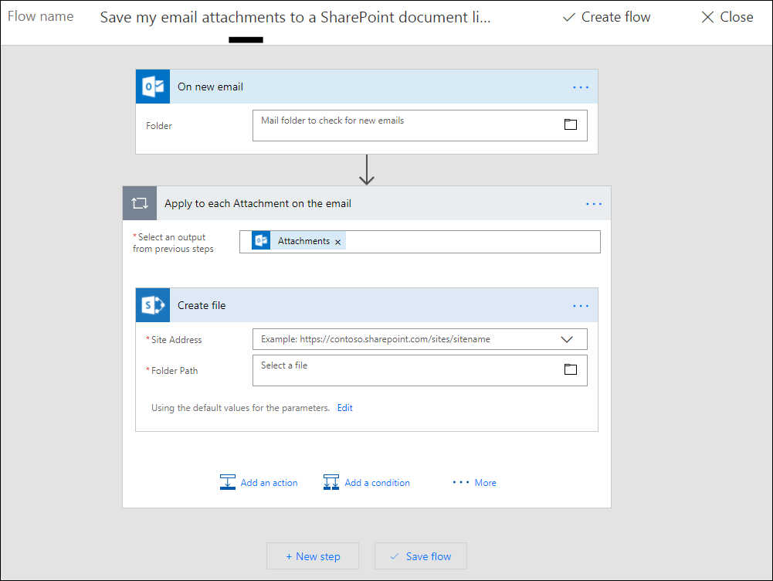Viewport: 773px width, 581px height.
Task: Collapse the Apply to each Attachment header
Action: [x=367, y=203]
